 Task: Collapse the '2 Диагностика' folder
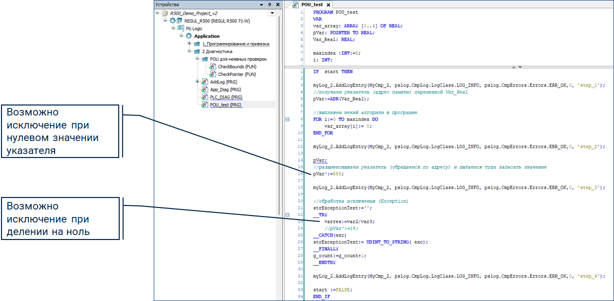(190, 51)
